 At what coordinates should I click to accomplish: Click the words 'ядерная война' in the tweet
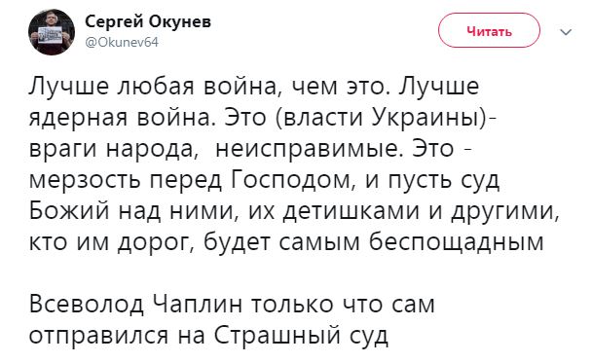(121, 118)
